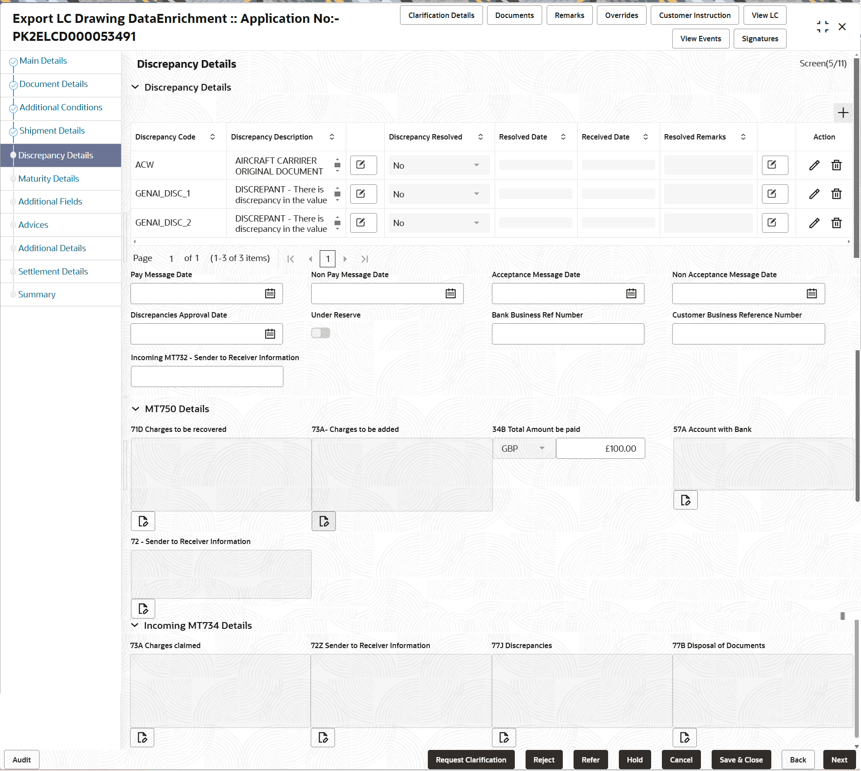Open 77J Discrepancies text editor icon
The height and width of the screenshot is (771, 861).
504,738
